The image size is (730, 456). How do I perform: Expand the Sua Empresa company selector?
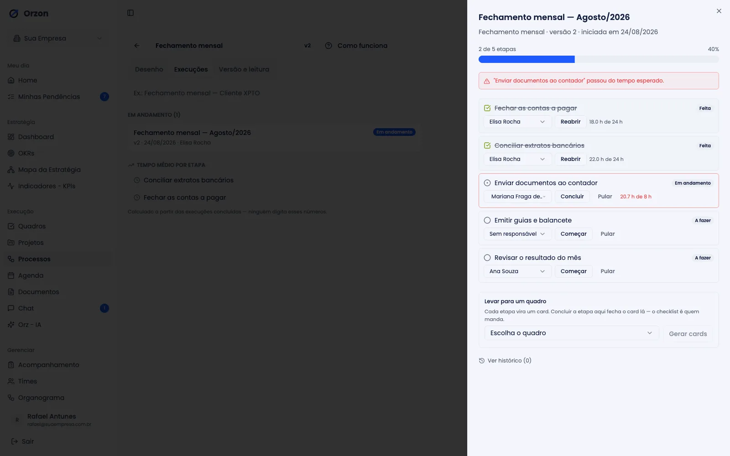click(x=58, y=38)
